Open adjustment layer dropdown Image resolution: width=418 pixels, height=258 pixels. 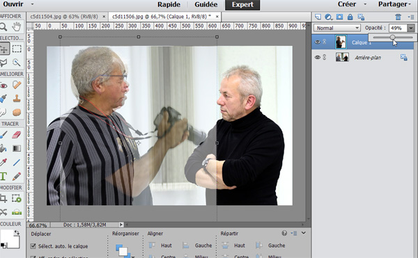click(x=329, y=17)
